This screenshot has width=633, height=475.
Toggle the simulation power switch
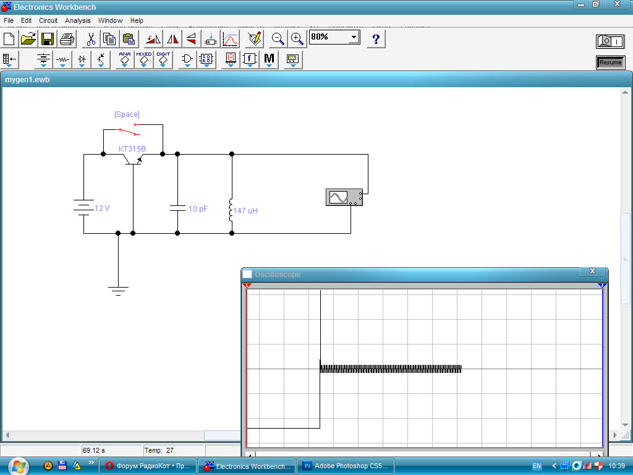610,41
